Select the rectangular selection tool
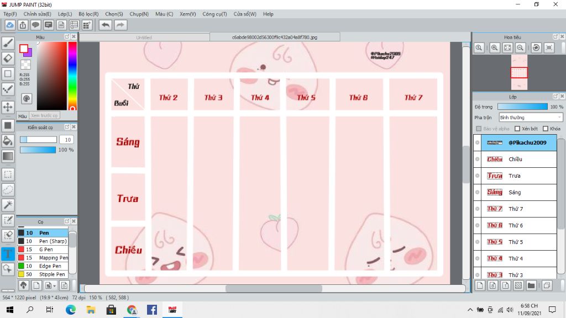The image size is (566, 318). pos(8,174)
